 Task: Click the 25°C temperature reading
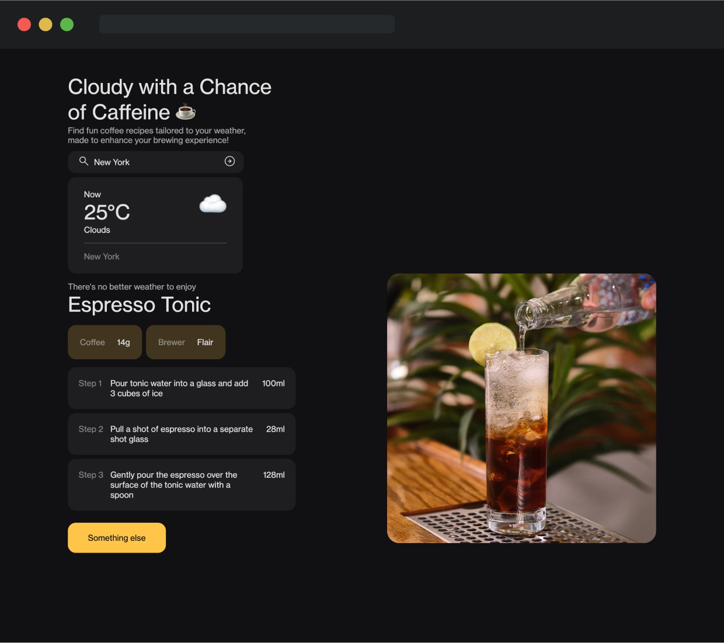107,212
